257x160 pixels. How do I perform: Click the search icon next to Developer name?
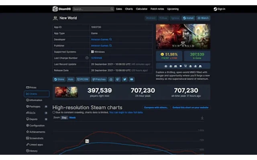click(x=110, y=39)
